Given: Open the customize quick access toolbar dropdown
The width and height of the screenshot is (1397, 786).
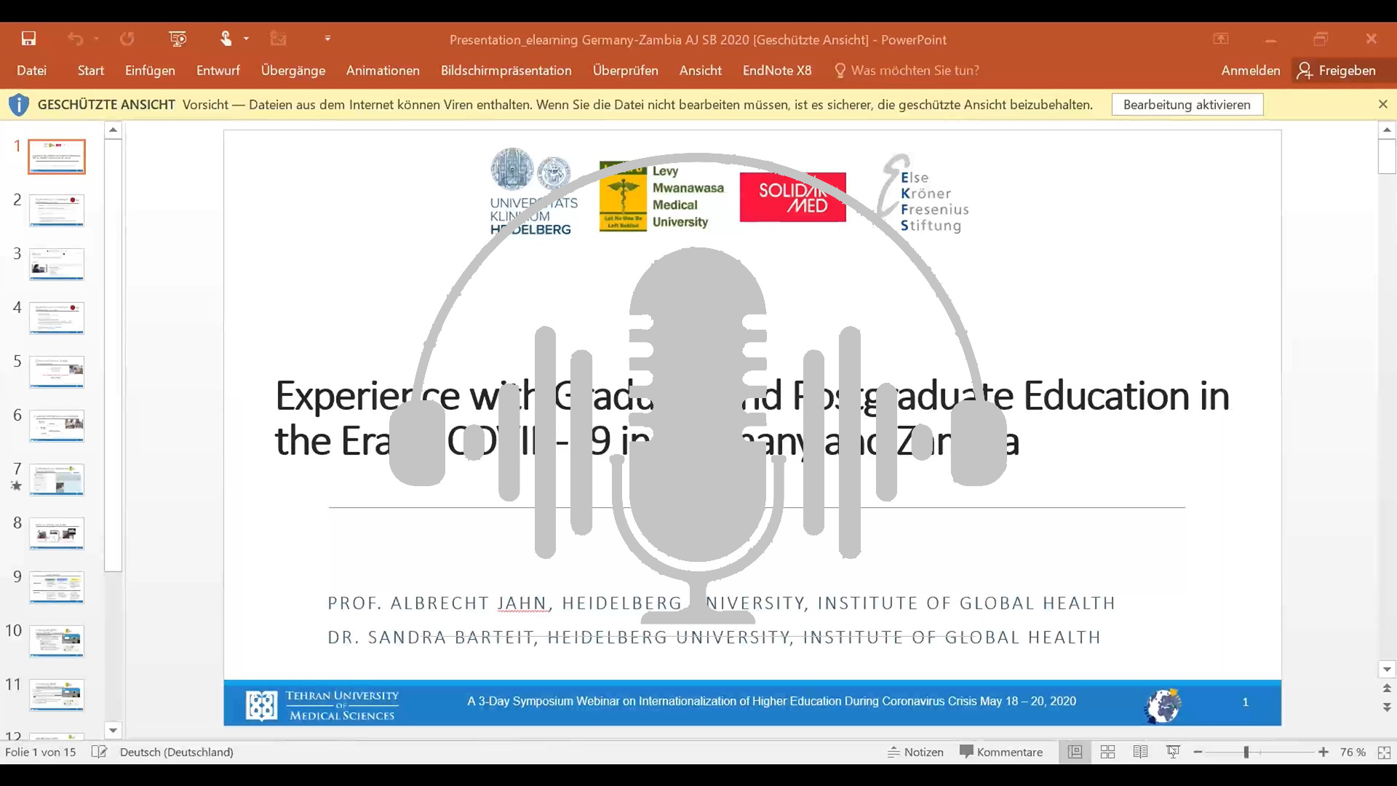Looking at the screenshot, I should click(327, 39).
